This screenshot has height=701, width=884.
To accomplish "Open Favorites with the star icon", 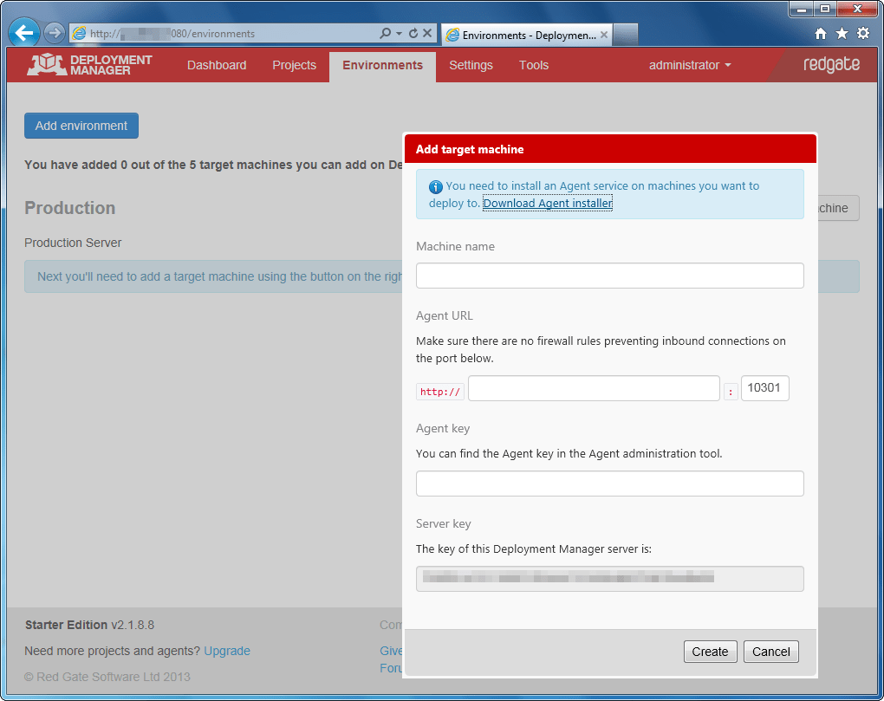I will coord(842,33).
